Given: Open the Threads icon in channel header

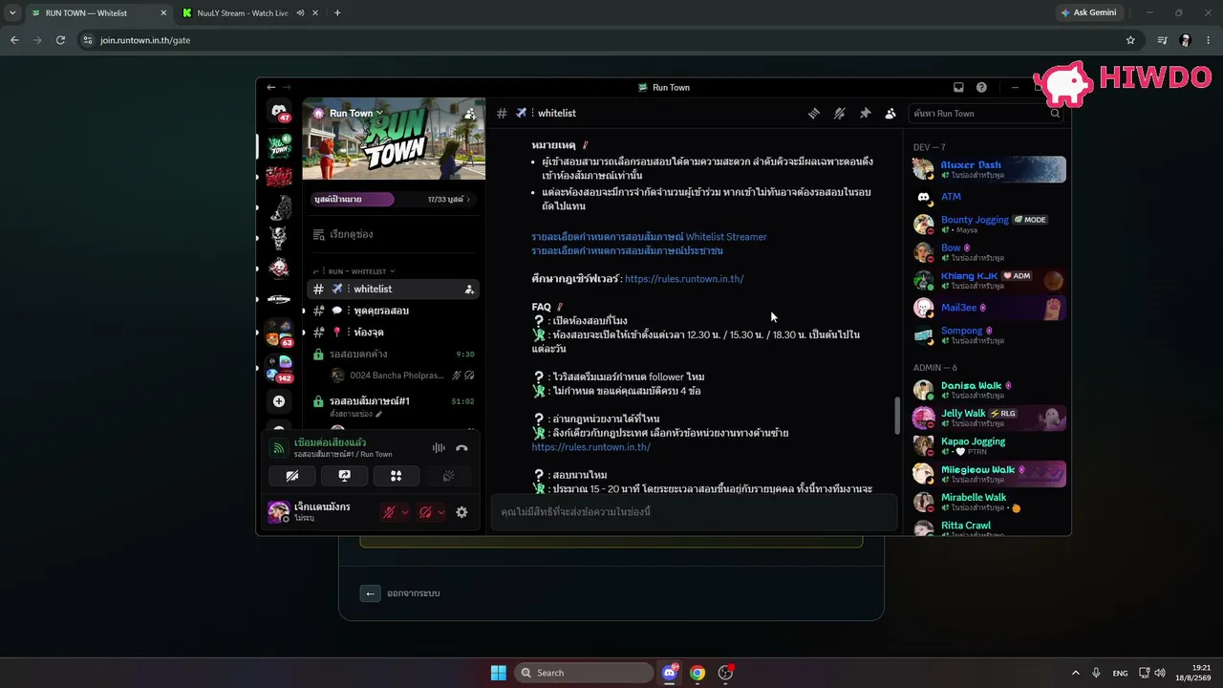Looking at the screenshot, I should 814,113.
